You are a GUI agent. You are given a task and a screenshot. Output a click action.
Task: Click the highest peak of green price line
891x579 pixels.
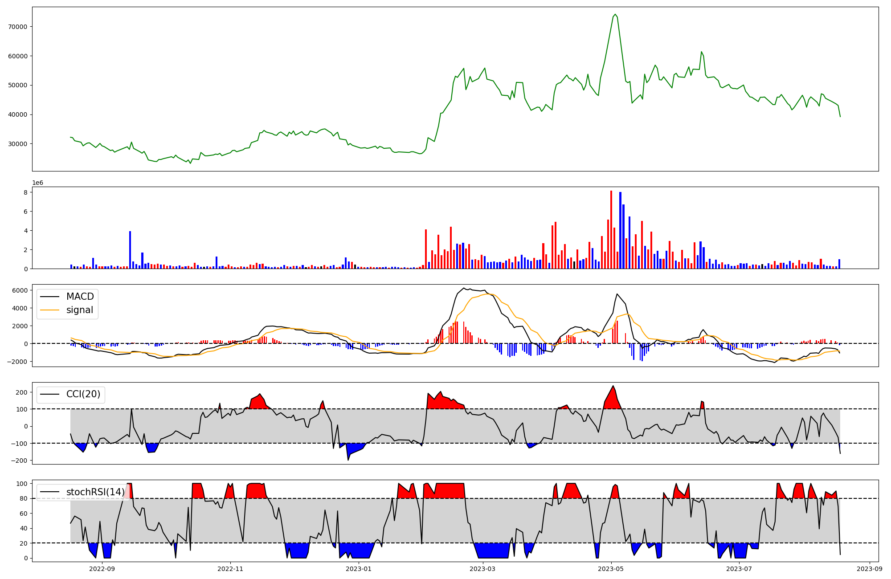point(615,14)
